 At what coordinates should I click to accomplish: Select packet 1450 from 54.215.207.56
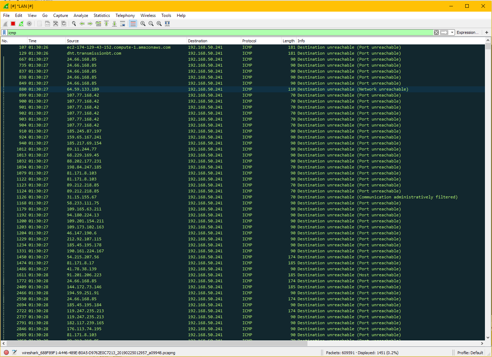pos(243,257)
